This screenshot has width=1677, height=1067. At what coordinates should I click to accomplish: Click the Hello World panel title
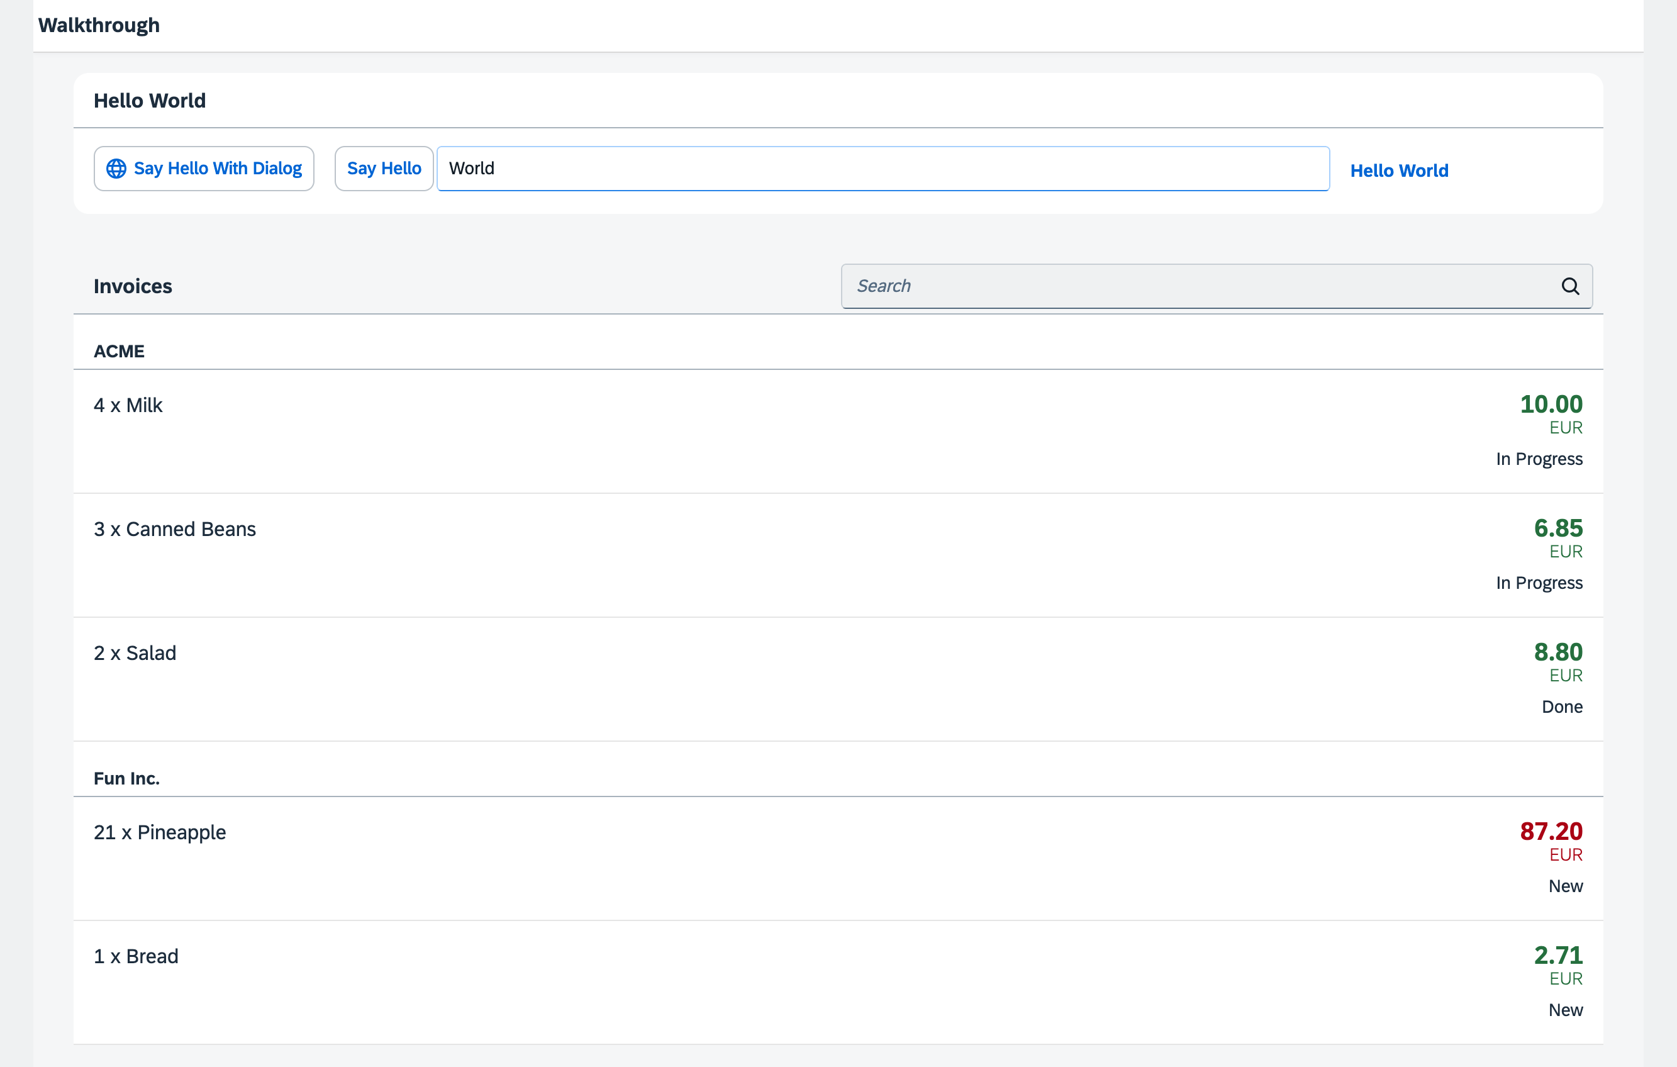(150, 101)
